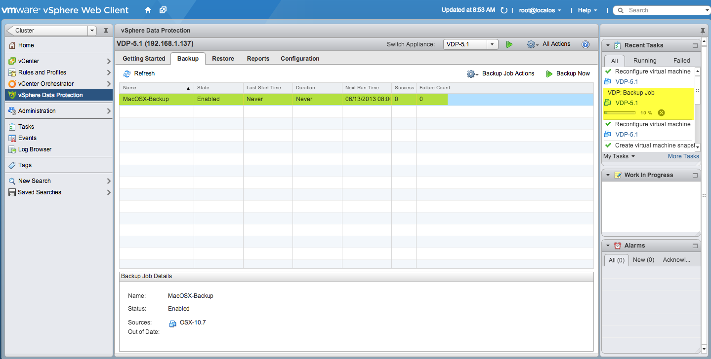The image size is (711, 359).
Task: Click the vCenter icon in navigator
Action: 12,61
